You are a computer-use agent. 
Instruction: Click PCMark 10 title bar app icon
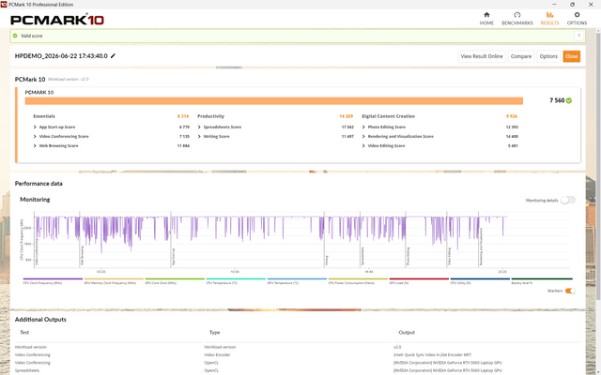(4, 4)
